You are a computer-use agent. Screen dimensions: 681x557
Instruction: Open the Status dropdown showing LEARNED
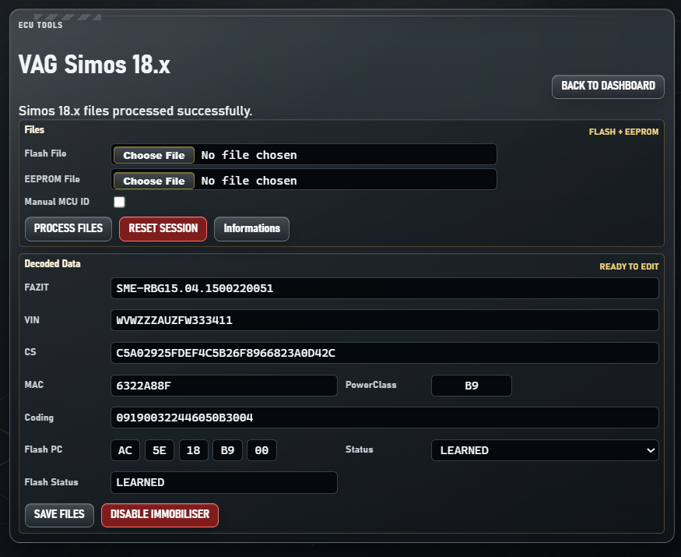click(545, 450)
